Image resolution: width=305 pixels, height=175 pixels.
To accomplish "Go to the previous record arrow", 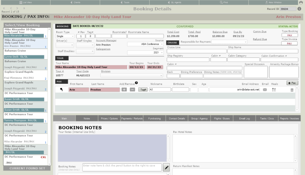I will point(11,8).
